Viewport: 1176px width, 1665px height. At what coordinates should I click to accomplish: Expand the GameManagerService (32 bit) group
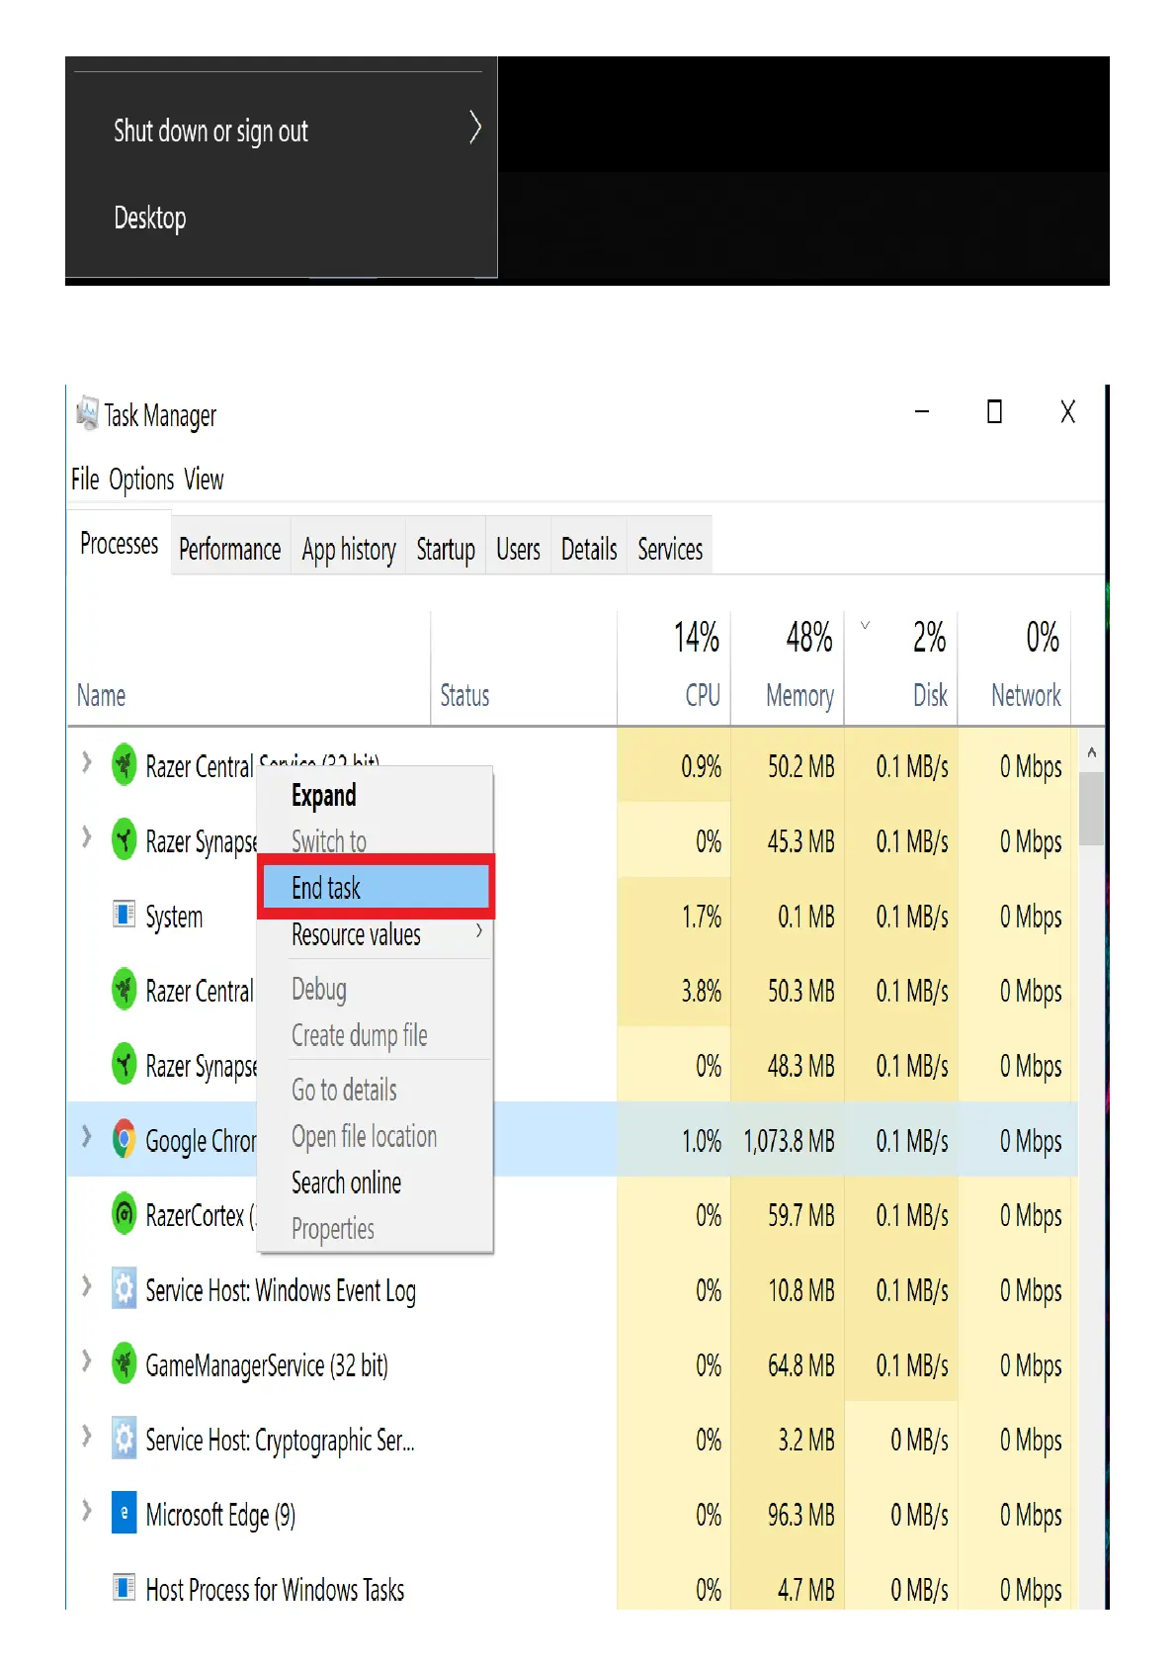tap(86, 1361)
